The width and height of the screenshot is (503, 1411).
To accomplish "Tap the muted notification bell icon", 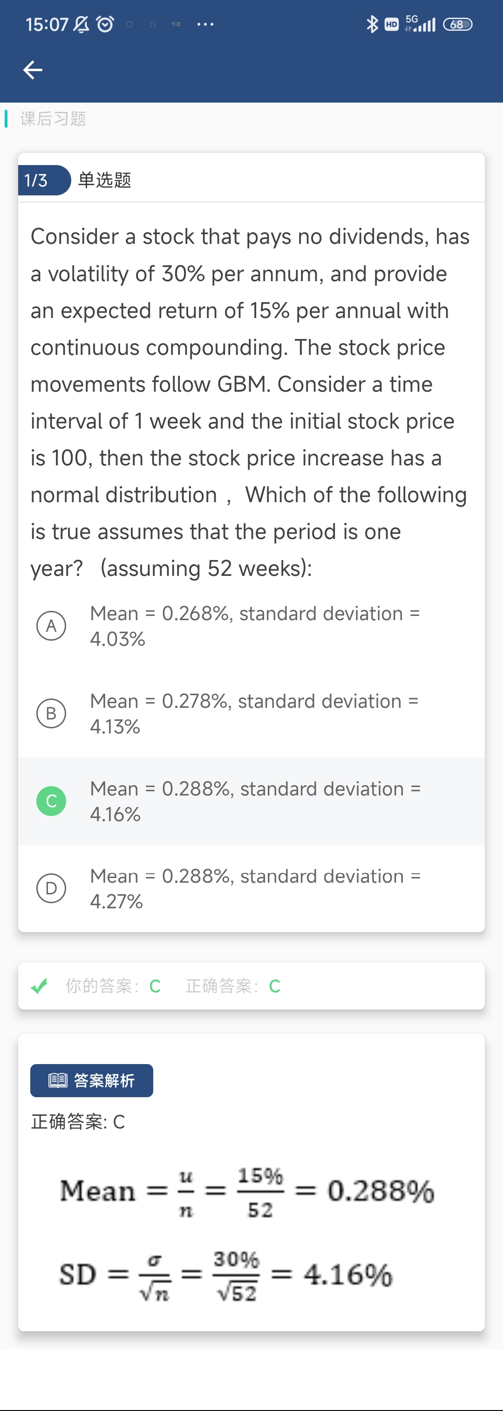I will point(81,24).
